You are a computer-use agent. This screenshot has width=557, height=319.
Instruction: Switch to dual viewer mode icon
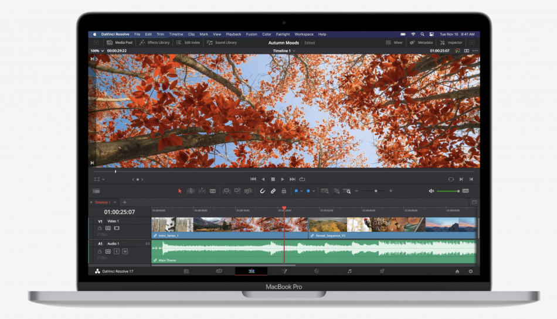[467, 51]
